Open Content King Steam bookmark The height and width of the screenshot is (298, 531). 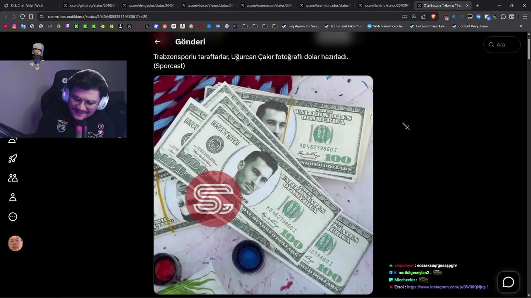(471, 26)
